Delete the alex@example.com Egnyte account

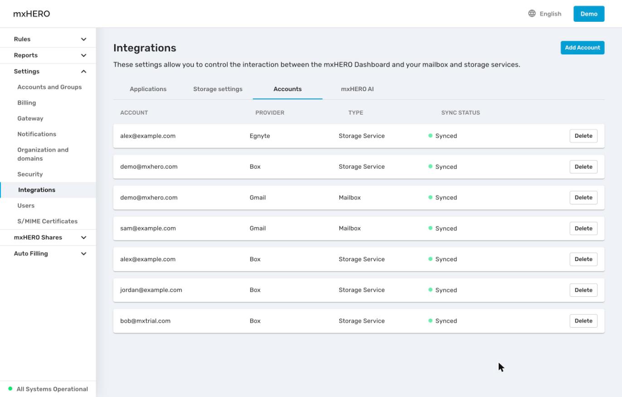click(583, 136)
